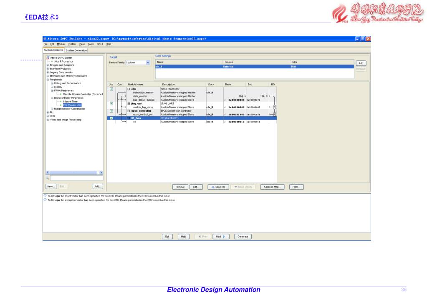Open the Help menu
Screen dimensions: 427x295
[109, 44]
